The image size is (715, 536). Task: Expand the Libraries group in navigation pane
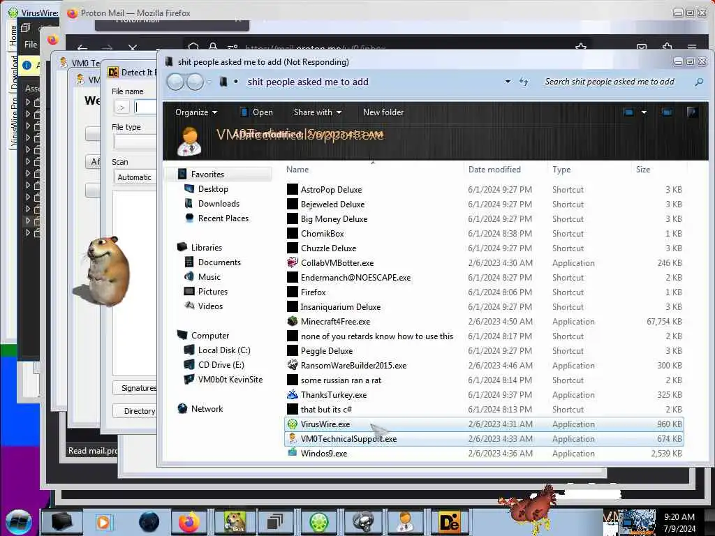207,248
